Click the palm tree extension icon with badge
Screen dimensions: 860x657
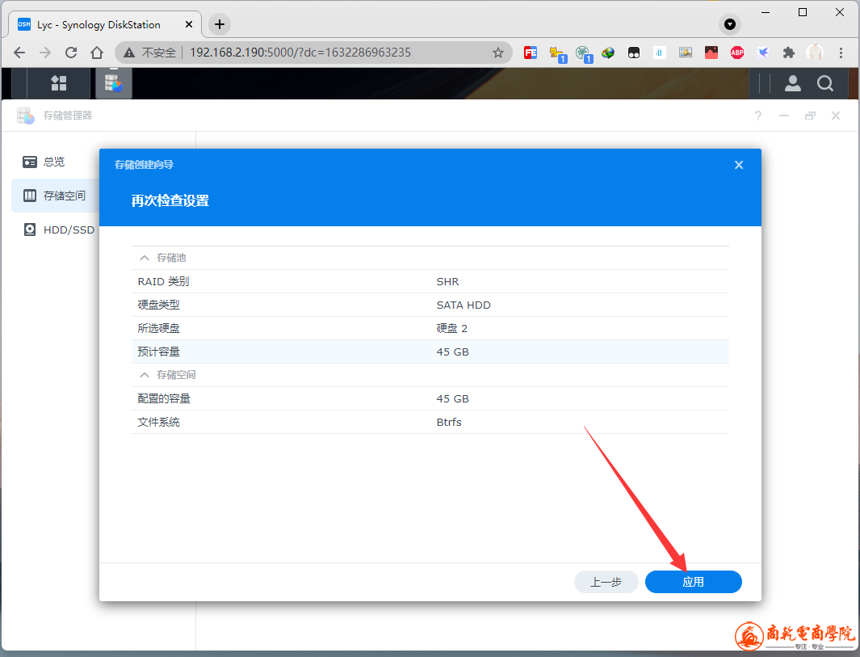(584, 54)
